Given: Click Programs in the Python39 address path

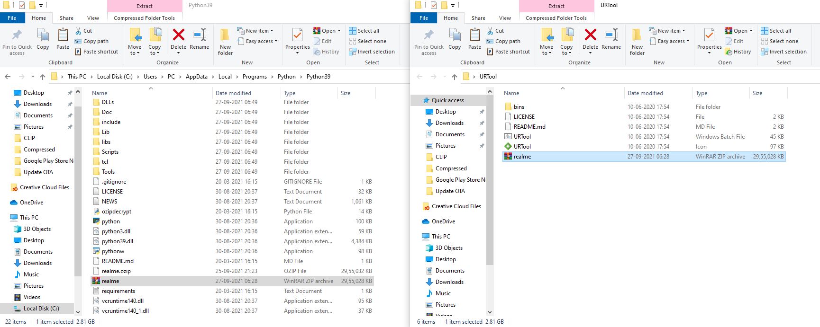Looking at the screenshot, I should 255,77.
